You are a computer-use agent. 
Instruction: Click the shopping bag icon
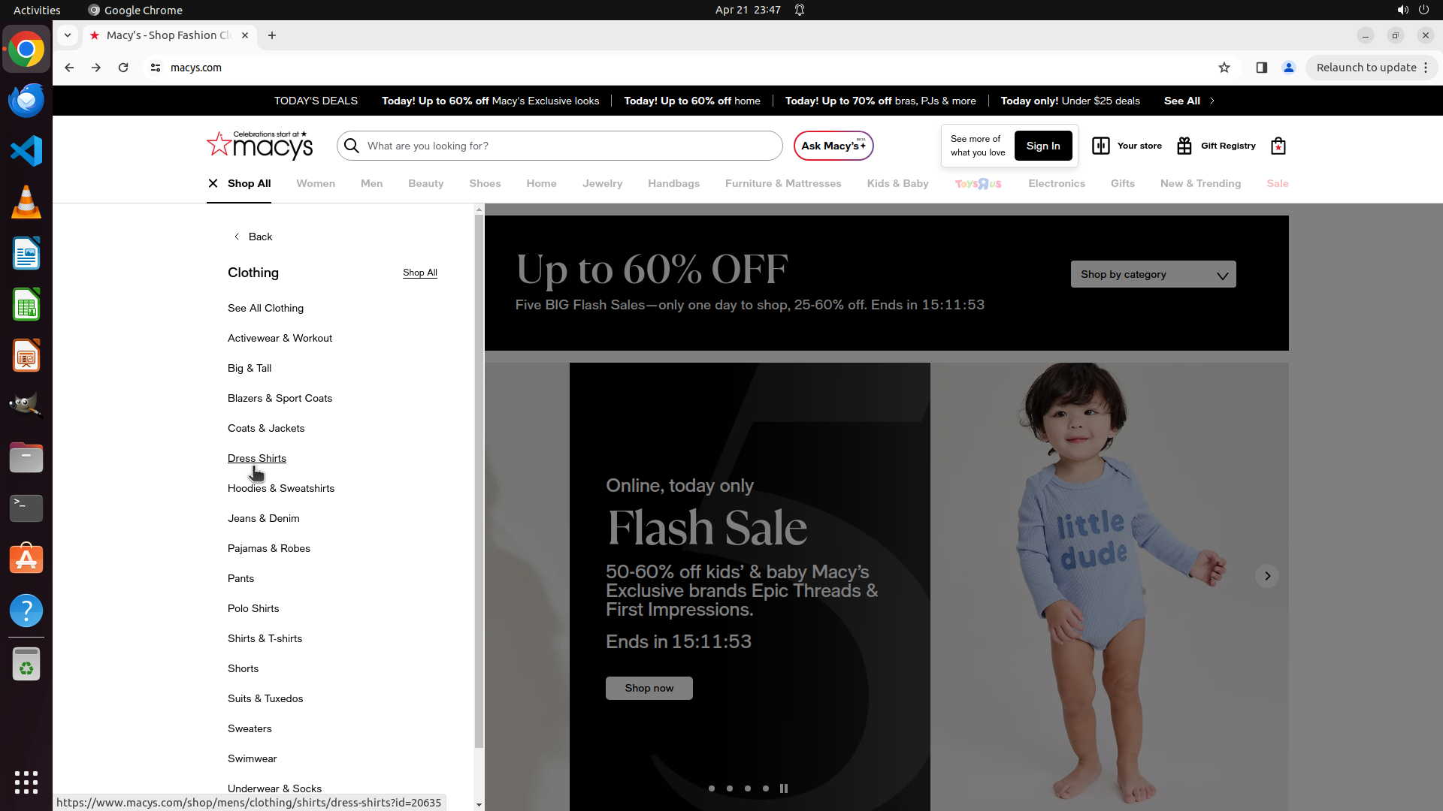(1278, 146)
